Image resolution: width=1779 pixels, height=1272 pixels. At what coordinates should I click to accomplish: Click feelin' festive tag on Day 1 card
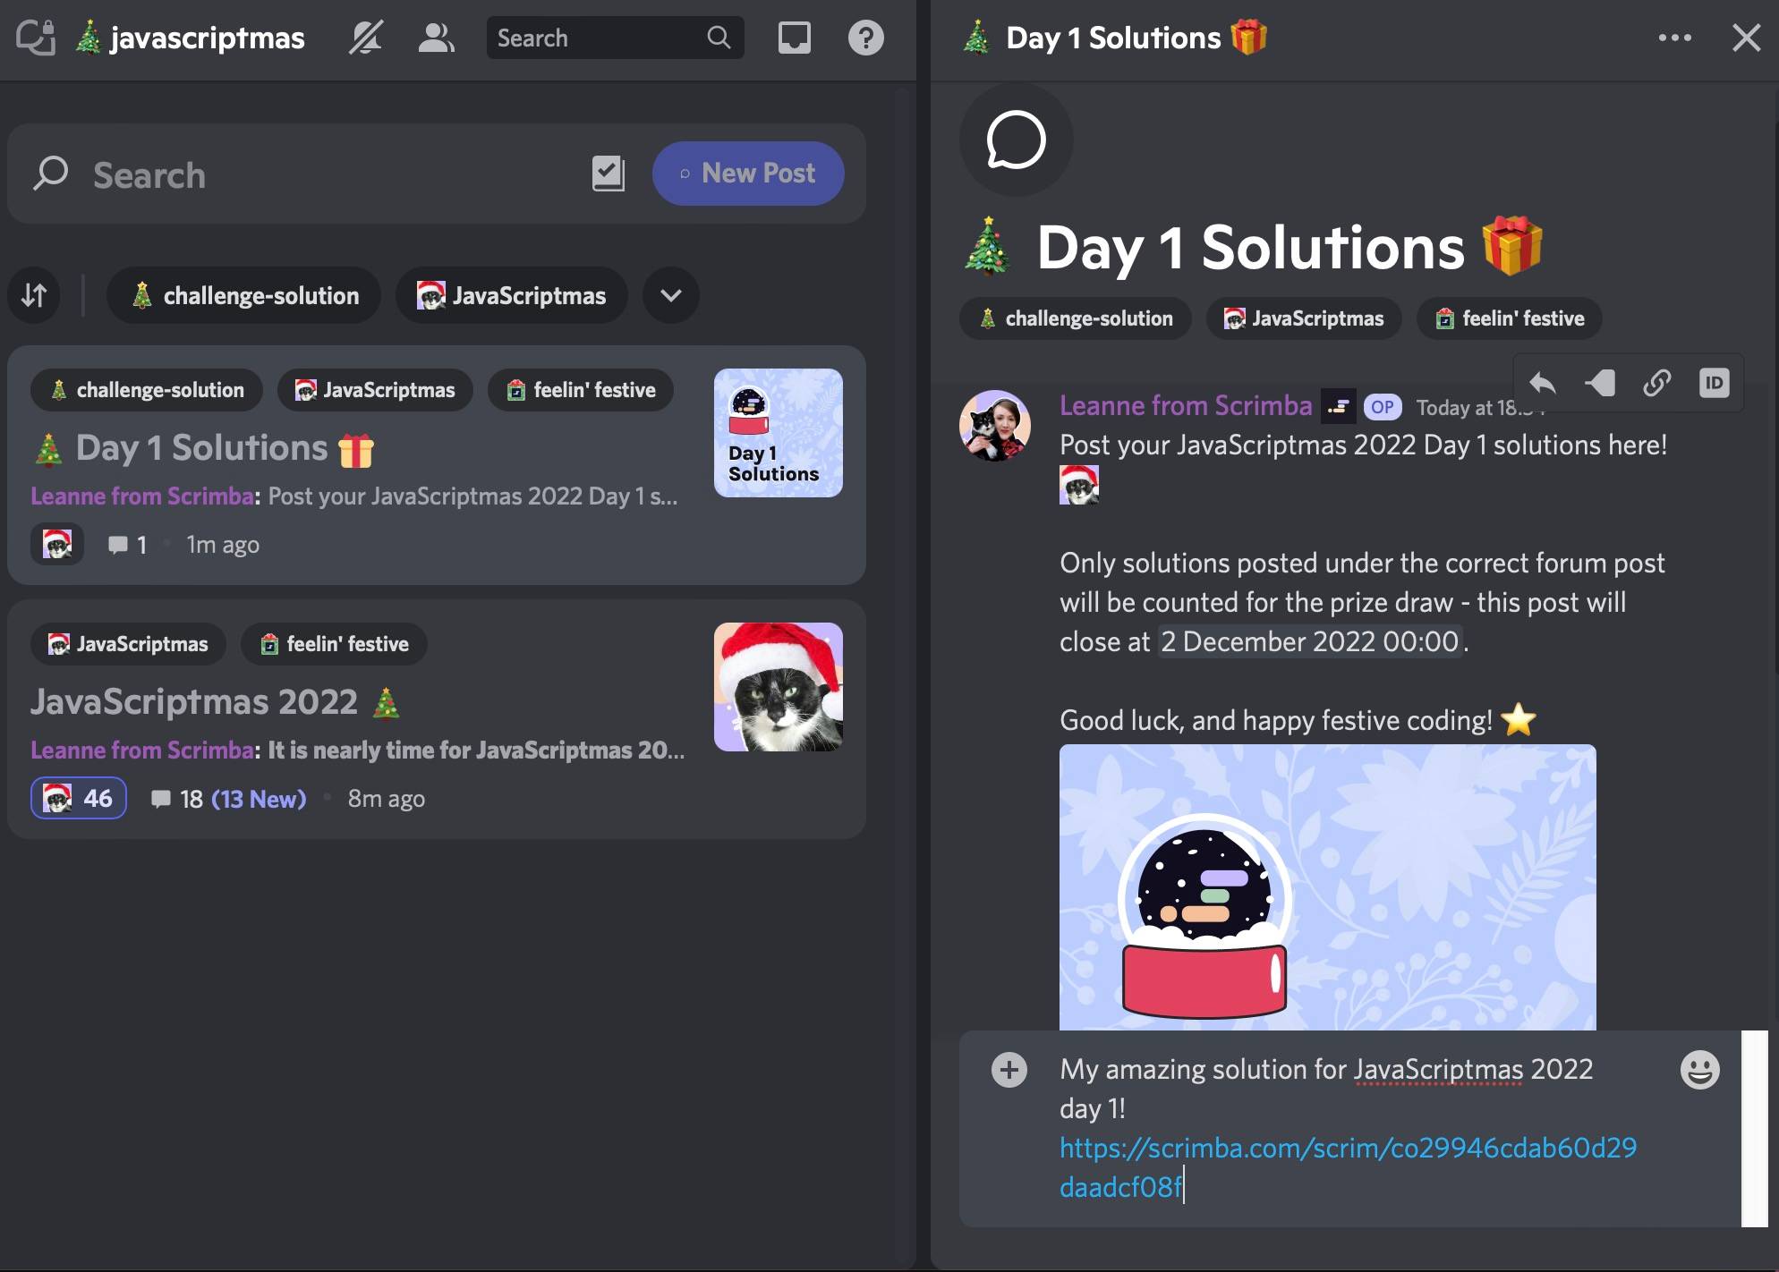pos(581,390)
